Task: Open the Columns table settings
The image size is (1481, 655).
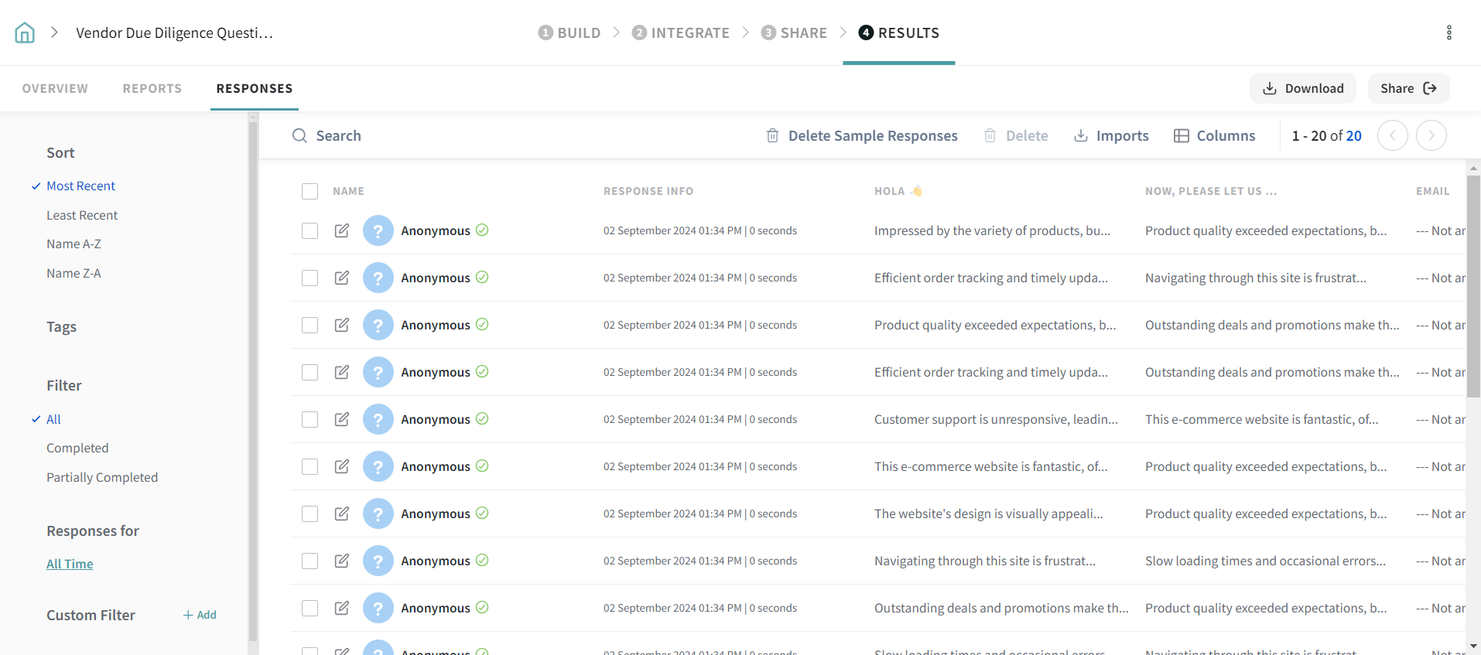Action: (1214, 135)
